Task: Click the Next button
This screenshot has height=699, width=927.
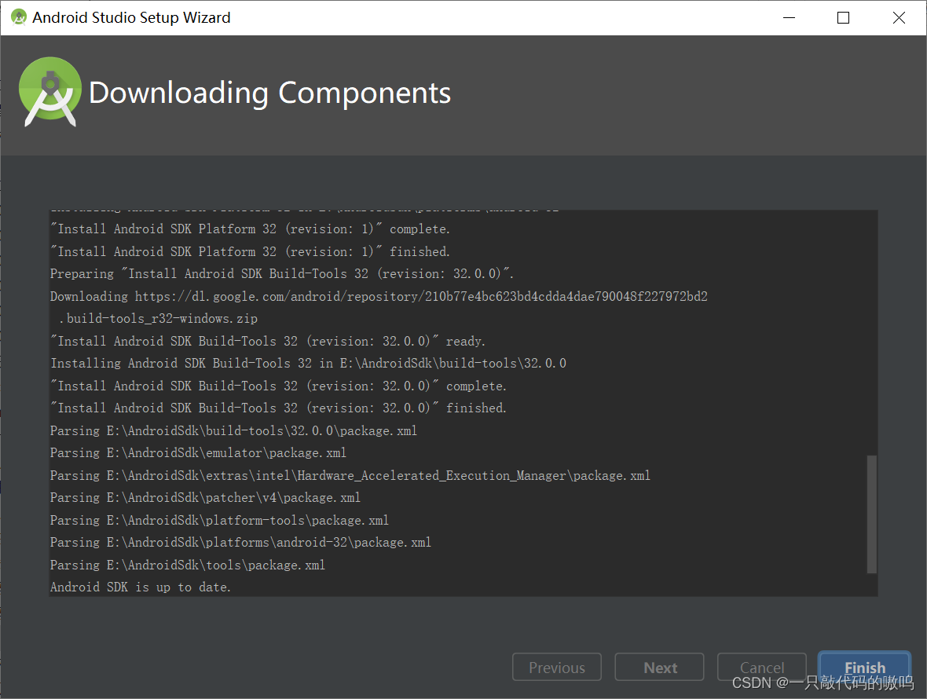Action: click(x=659, y=667)
